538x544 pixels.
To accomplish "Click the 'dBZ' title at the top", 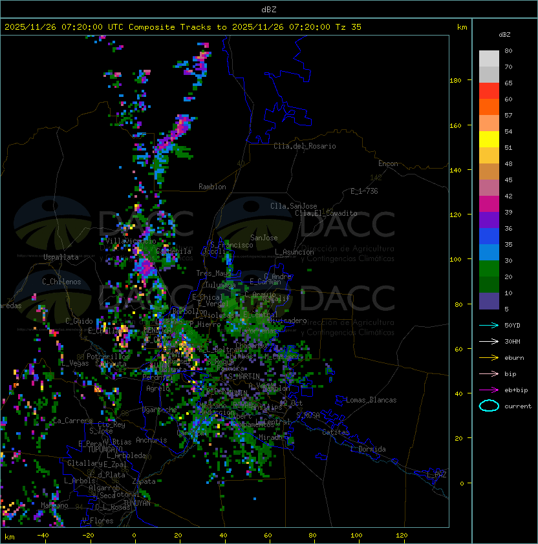I will pos(269,10).
